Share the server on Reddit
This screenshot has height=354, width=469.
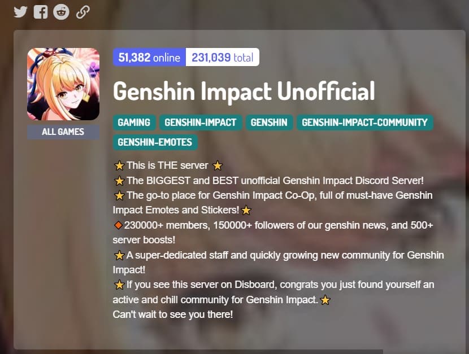point(62,12)
